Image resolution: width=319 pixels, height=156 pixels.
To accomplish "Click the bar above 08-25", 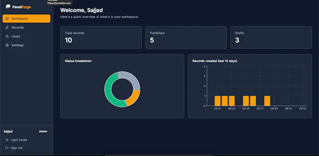I will (x=246, y=101).
